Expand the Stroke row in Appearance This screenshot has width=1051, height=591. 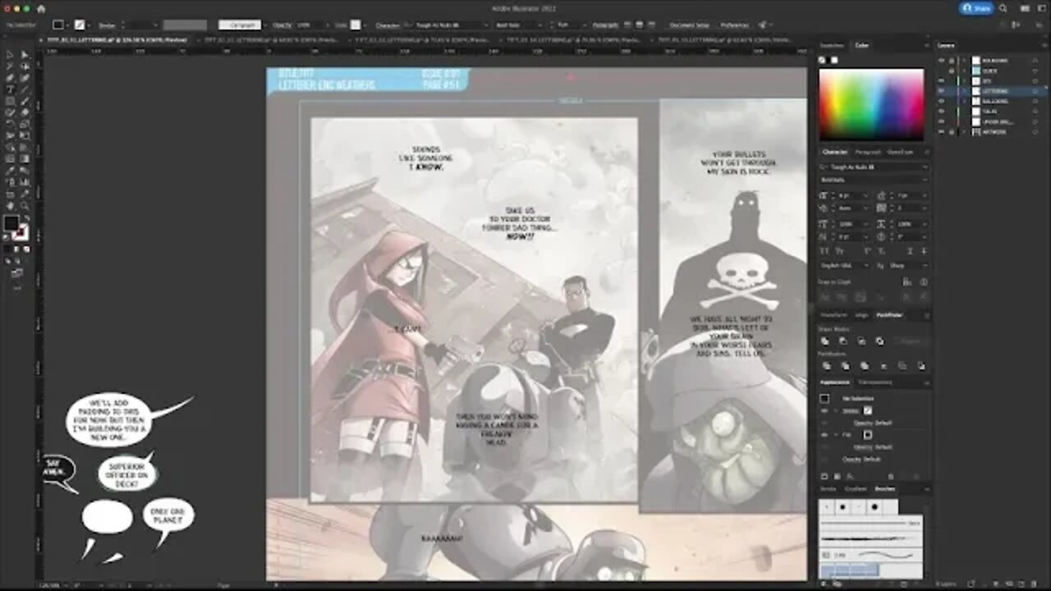(x=836, y=410)
